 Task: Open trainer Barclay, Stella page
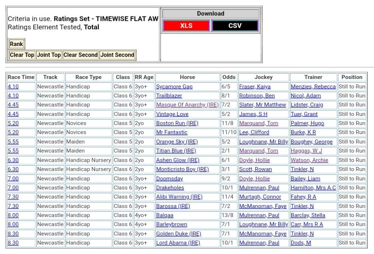click(308, 215)
